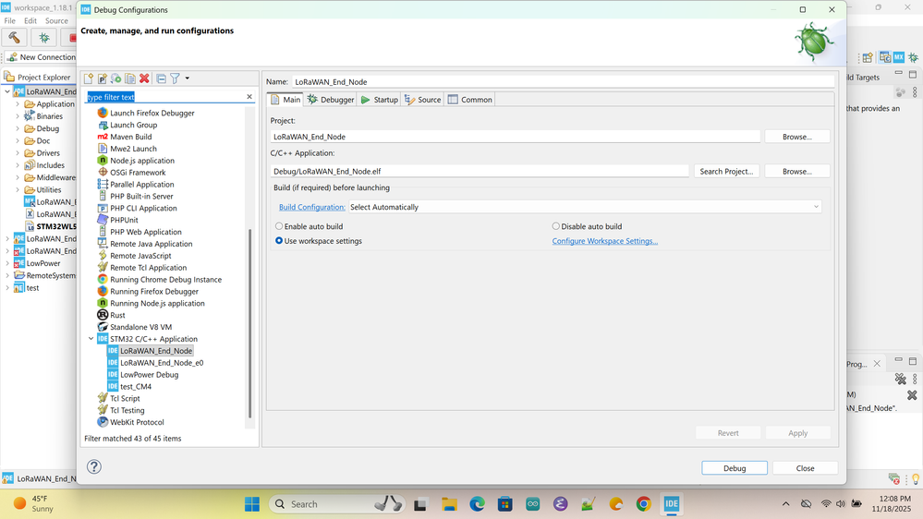Select Maven Build configuration type
923x519 pixels.
(130, 137)
